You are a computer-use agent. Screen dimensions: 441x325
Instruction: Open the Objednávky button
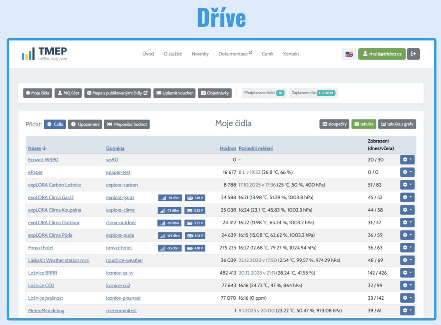click(x=215, y=93)
